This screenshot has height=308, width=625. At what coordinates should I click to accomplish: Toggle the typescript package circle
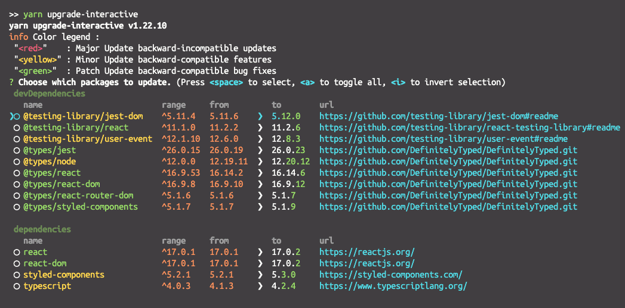pyautogui.click(x=17, y=286)
